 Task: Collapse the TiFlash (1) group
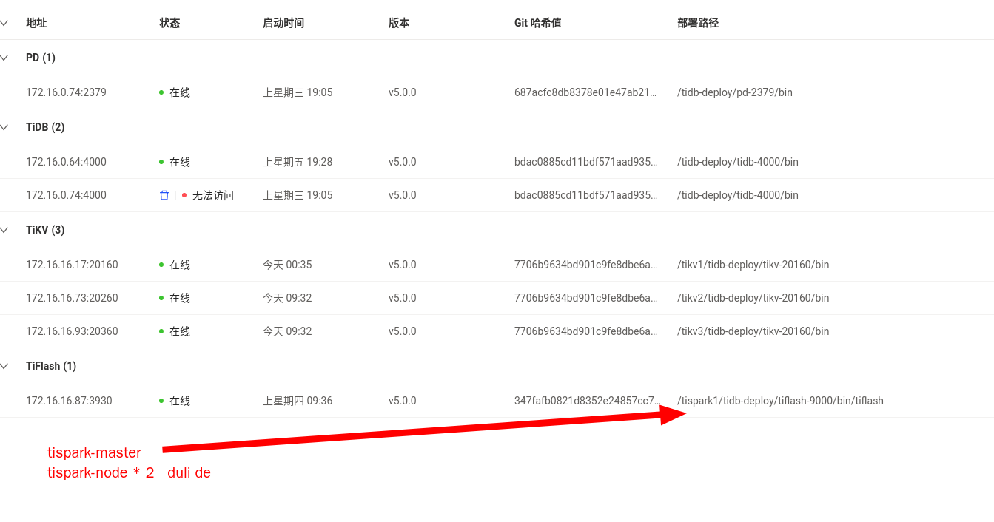coord(4,366)
